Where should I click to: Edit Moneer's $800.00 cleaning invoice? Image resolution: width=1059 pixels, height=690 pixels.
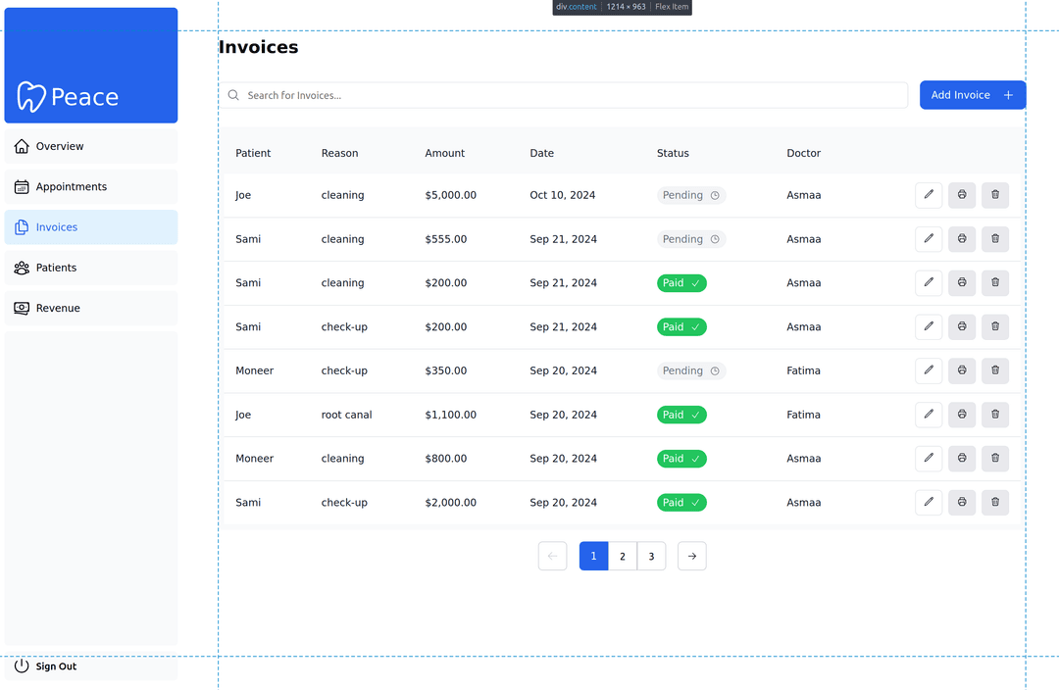(928, 459)
